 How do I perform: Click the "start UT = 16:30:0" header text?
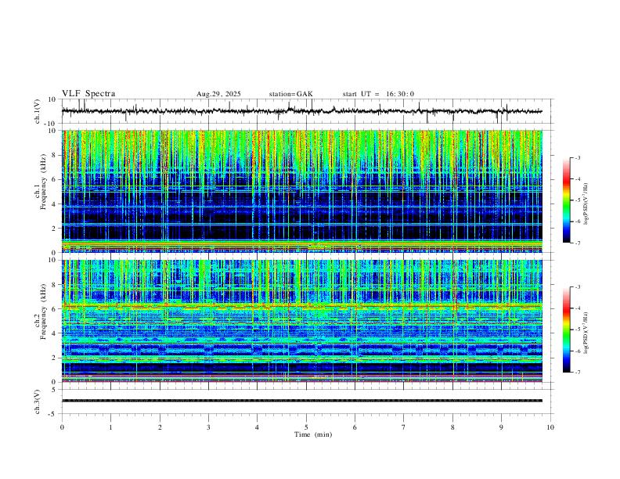(378, 94)
